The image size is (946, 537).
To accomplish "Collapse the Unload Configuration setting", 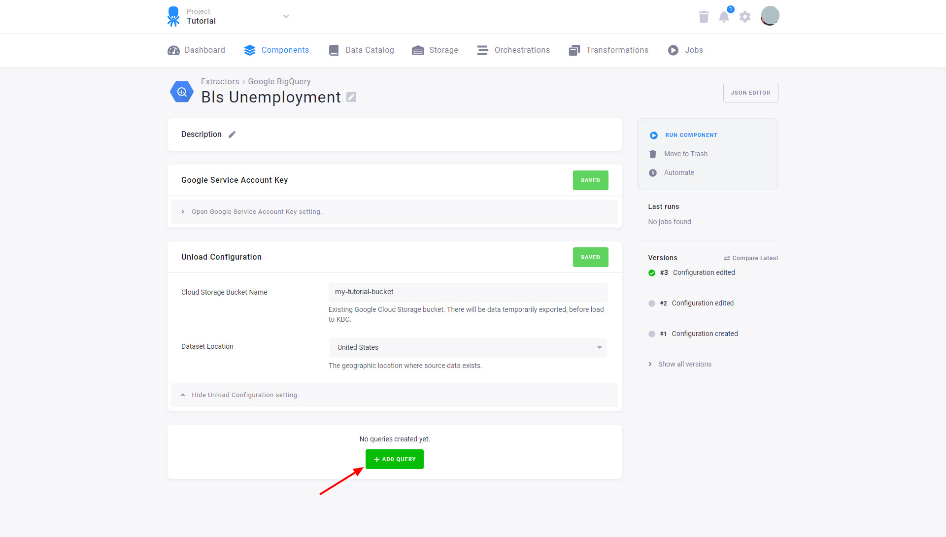I will [x=395, y=395].
